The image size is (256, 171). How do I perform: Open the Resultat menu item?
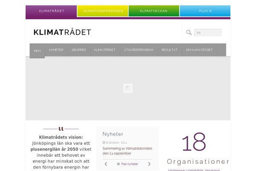click(x=169, y=50)
